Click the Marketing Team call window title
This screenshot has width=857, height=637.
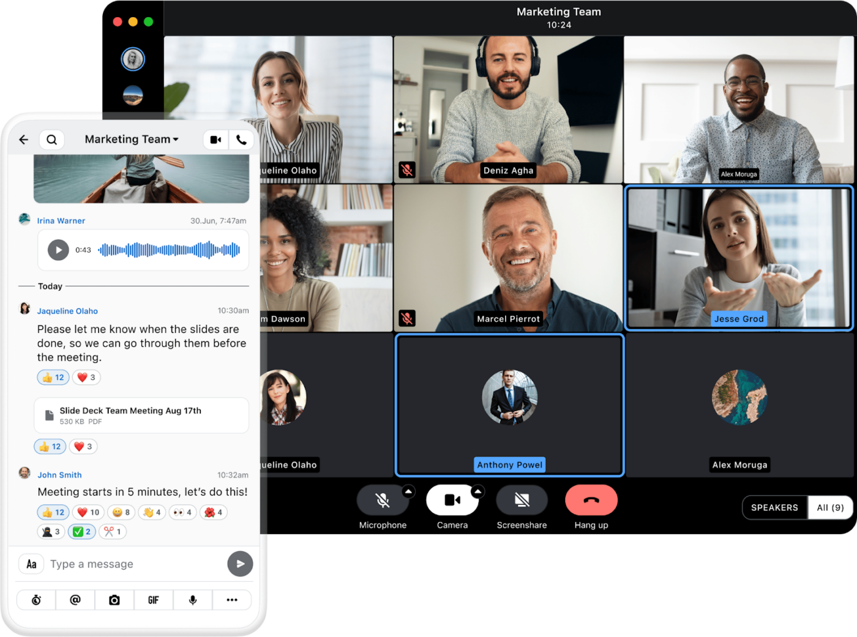click(559, 12)
